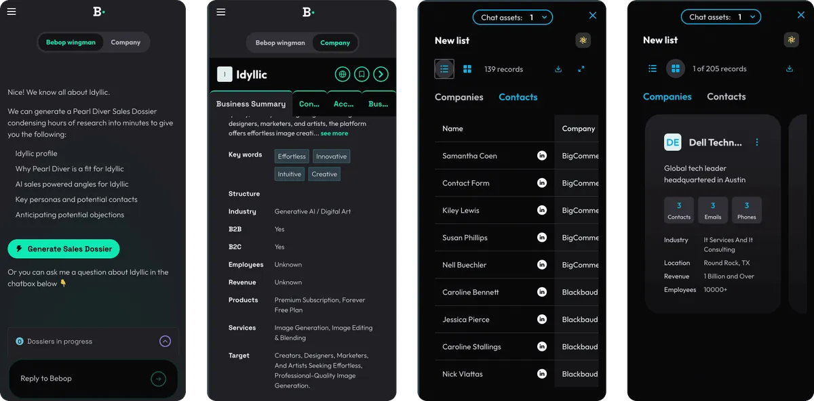814x401 pixels.
Task: Click Effortless keyword tag
Action: pyautogui.click(x=292, y=156)
